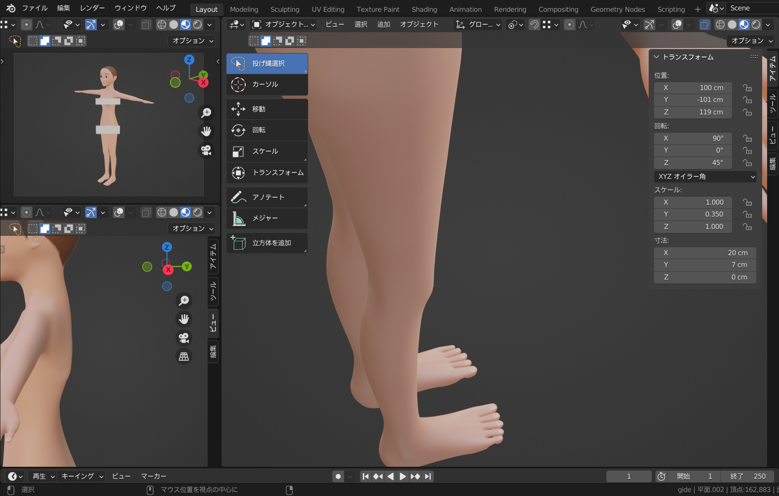Open the object mode (オブジェクト) dropdown
Viewport: 779px width, 496px height.
283,25
